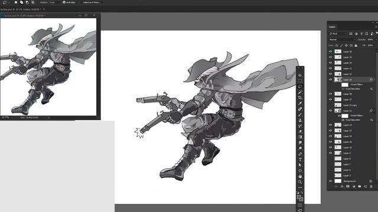Toggle visibility of Layer 24
Viewport: 378px width, 212px height.
[330, 63]
